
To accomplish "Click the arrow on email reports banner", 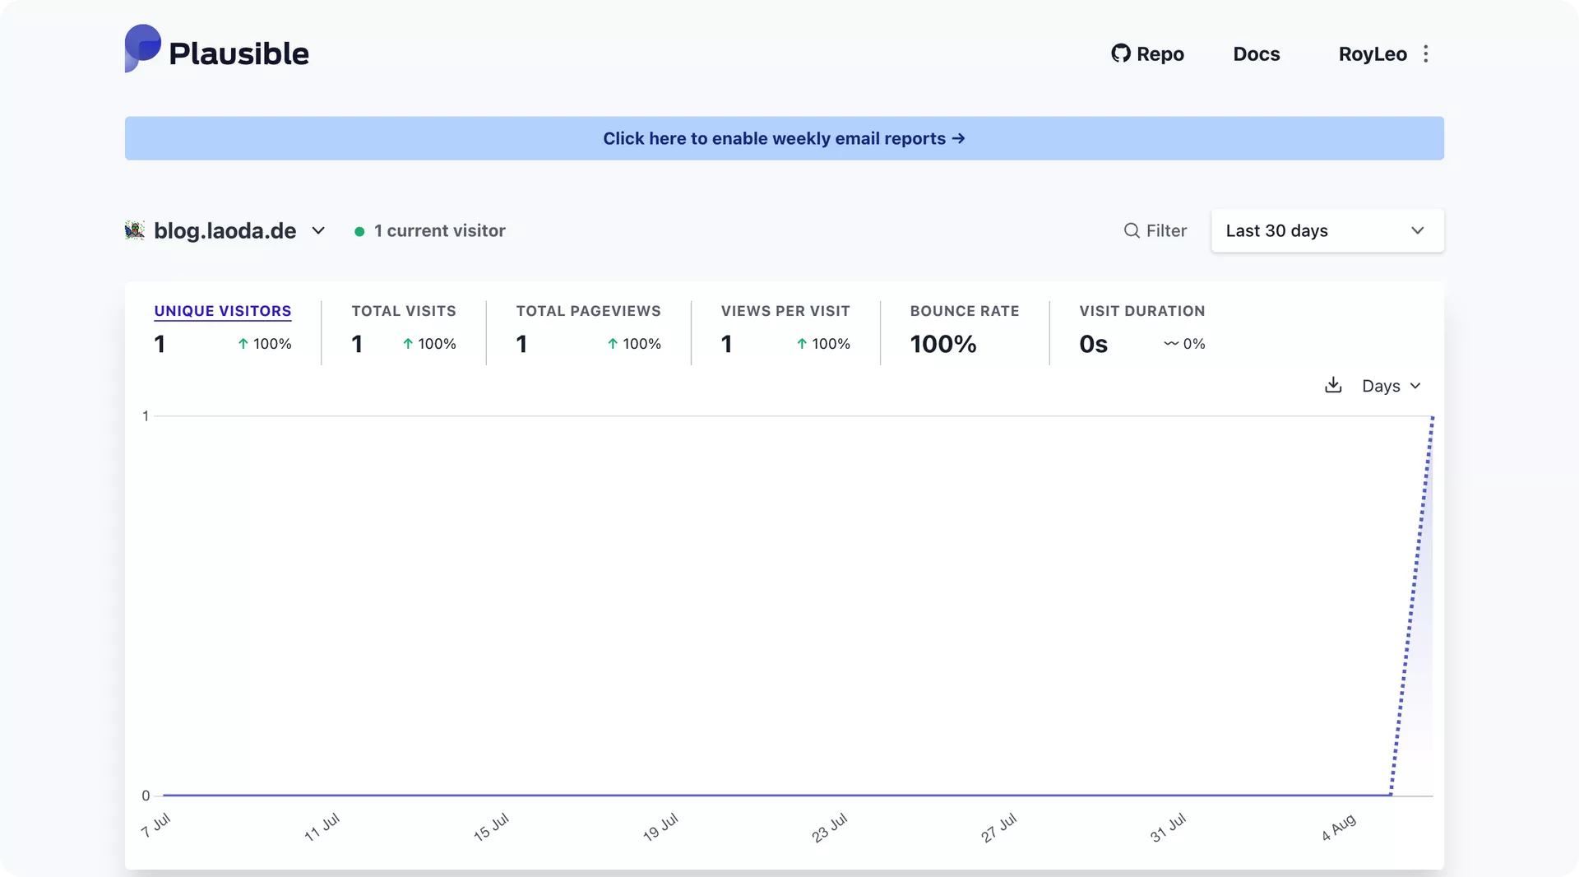I will [958, 139].
